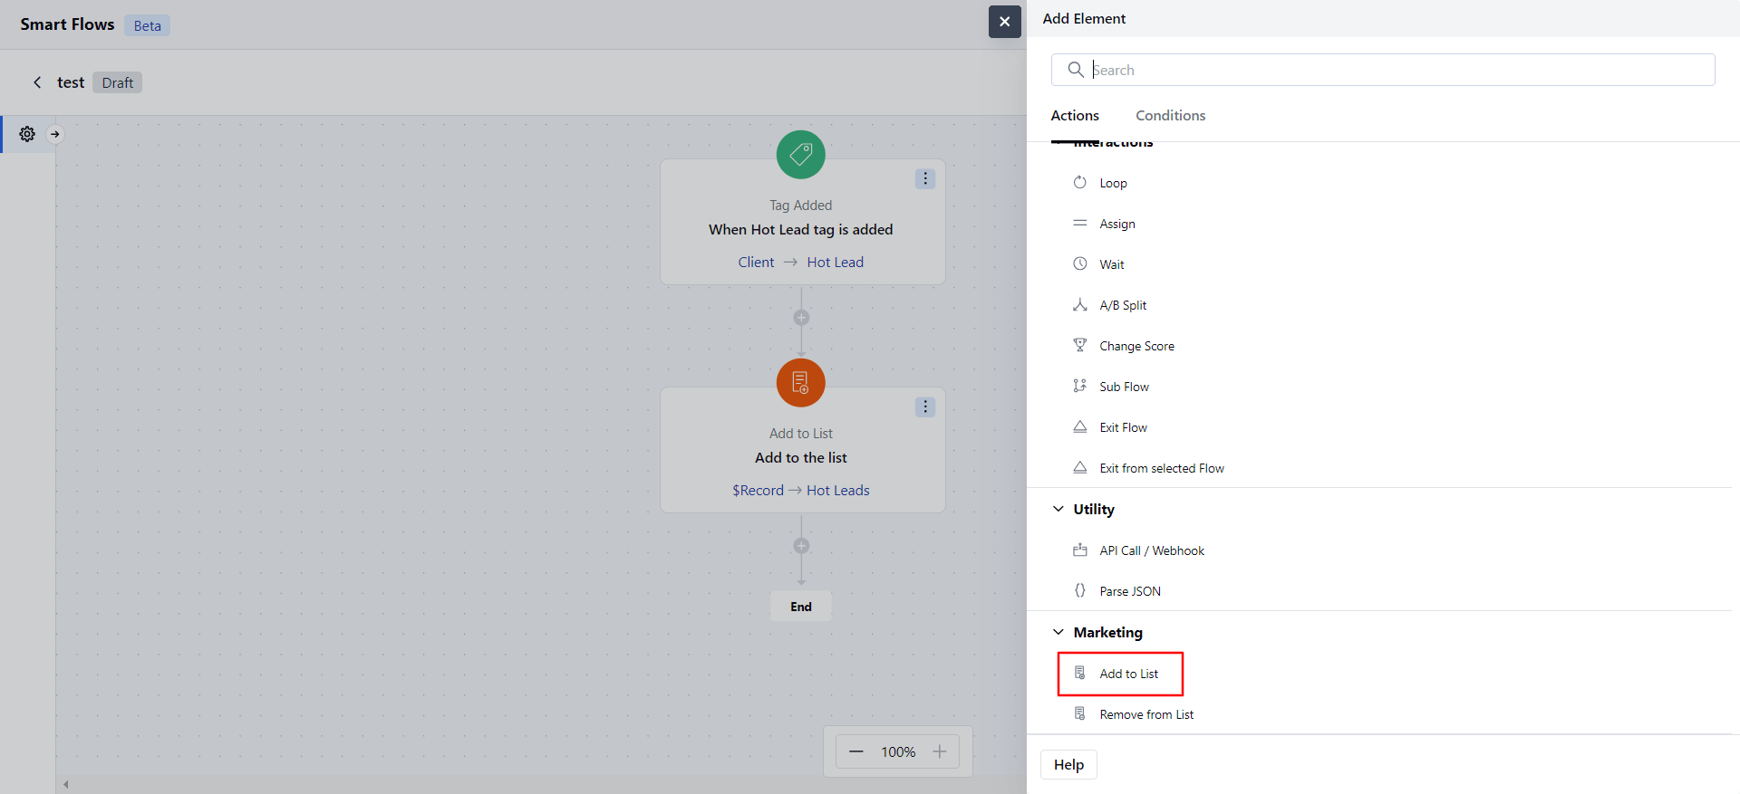Click the Remove from List icon

click(x=1080, y=713)
